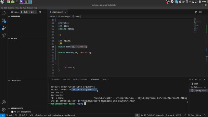Image resolution: width=208 pixels, height=117 pixels.
Task: Click the C++ language mode in status bar
Action: (192, 115)
